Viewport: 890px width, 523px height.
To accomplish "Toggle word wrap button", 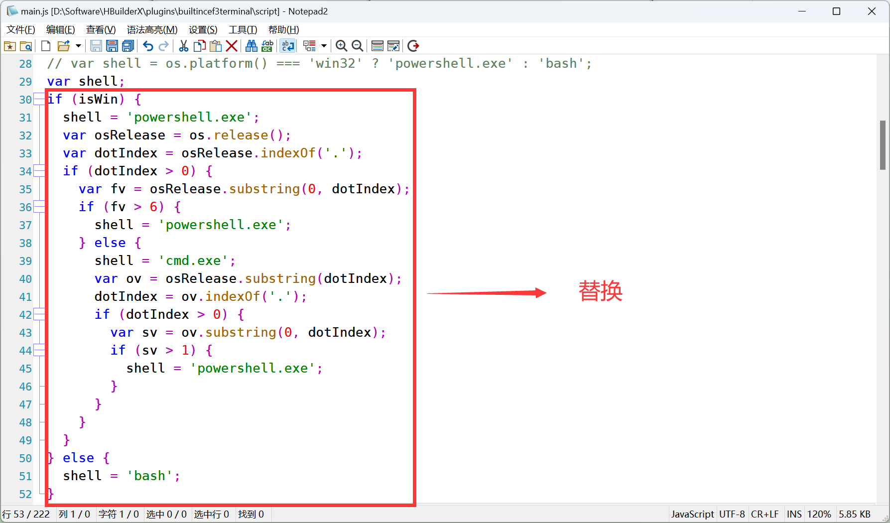I will pos(288,46).
